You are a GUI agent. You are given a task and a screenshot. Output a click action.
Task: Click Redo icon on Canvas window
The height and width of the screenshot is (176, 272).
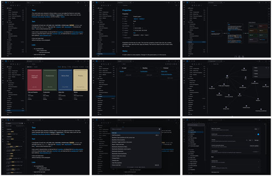269,25
